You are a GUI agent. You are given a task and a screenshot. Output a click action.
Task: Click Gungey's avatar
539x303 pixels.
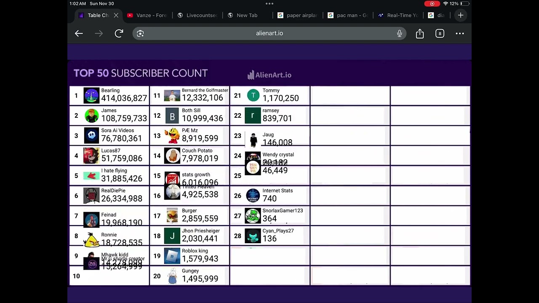172,276
